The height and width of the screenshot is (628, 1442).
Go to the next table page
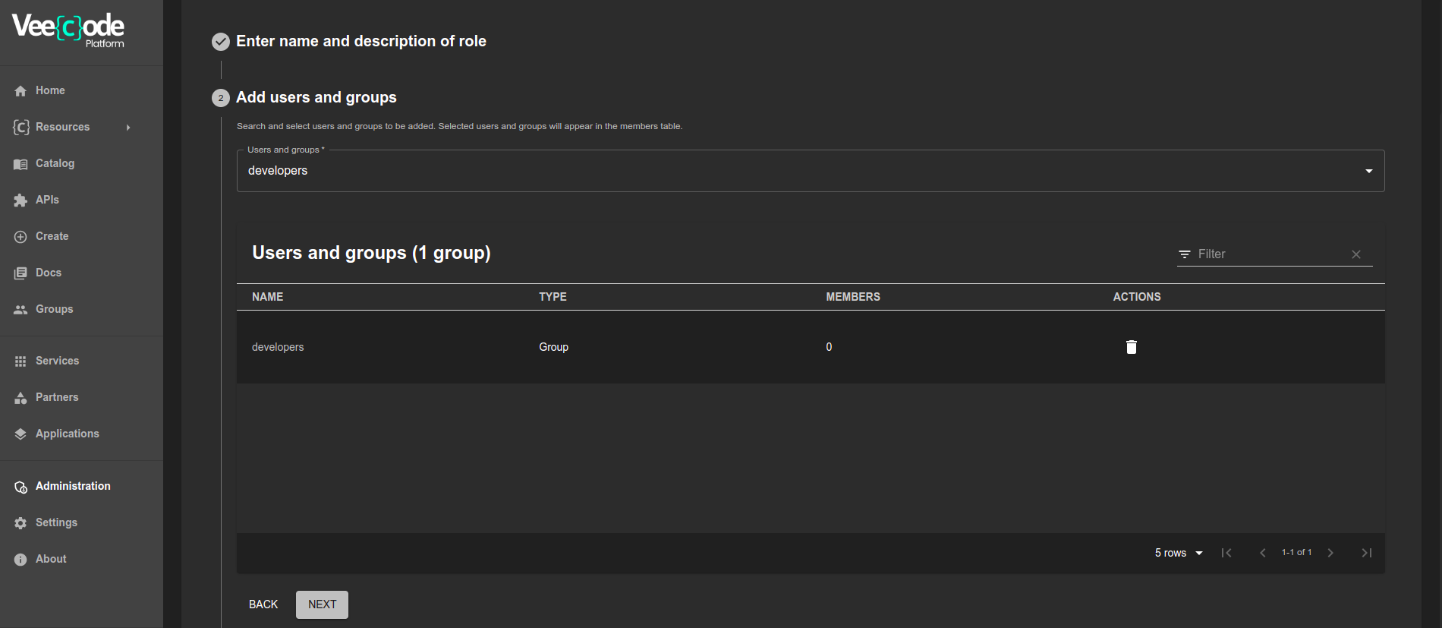(1330, 553)
